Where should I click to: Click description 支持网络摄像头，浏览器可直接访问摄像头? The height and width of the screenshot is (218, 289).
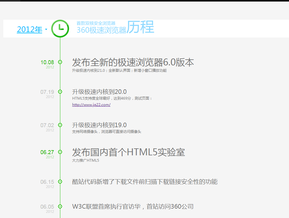click(107, 132)
